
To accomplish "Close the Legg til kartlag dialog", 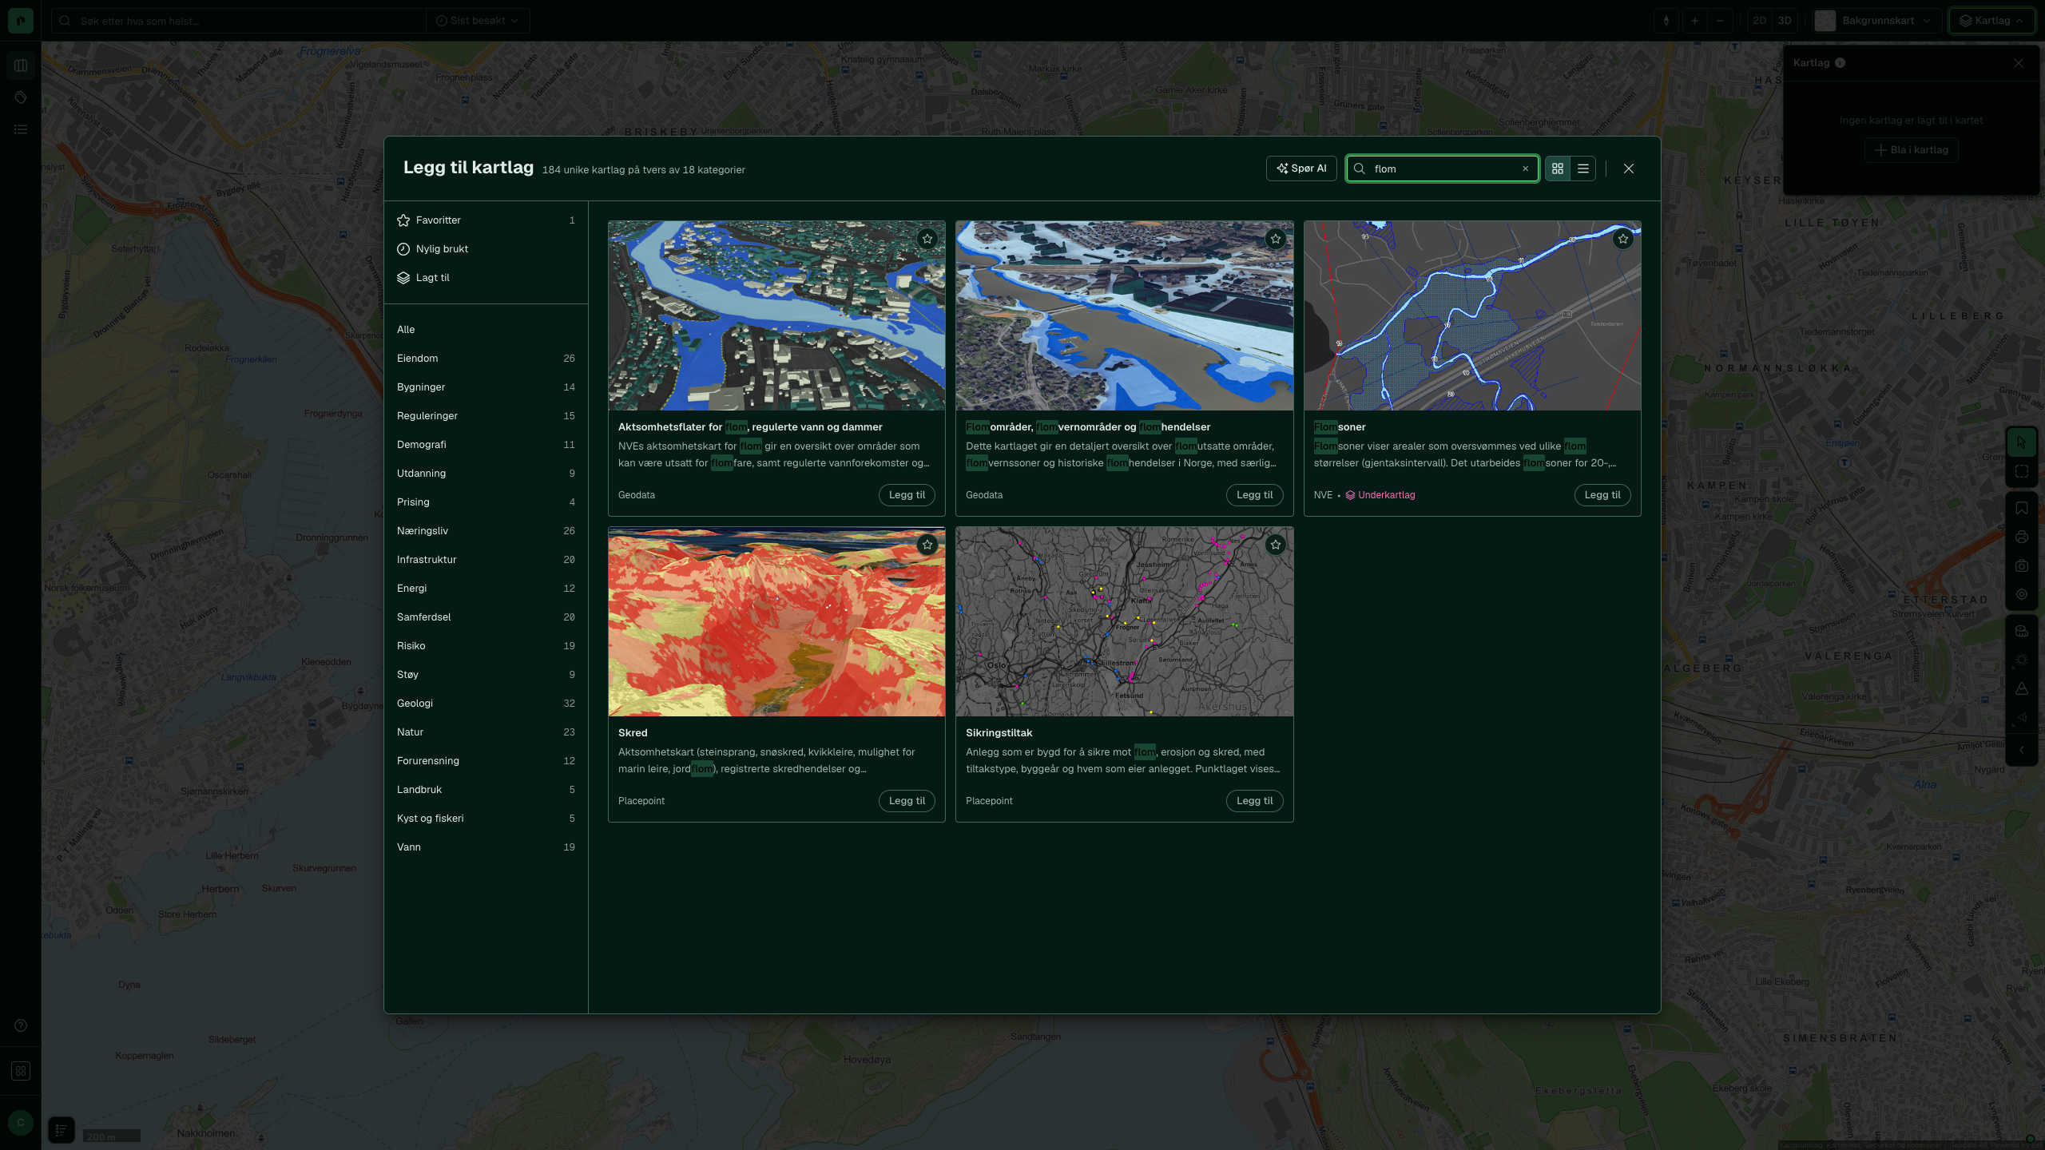I will (x=1628, y=169).
